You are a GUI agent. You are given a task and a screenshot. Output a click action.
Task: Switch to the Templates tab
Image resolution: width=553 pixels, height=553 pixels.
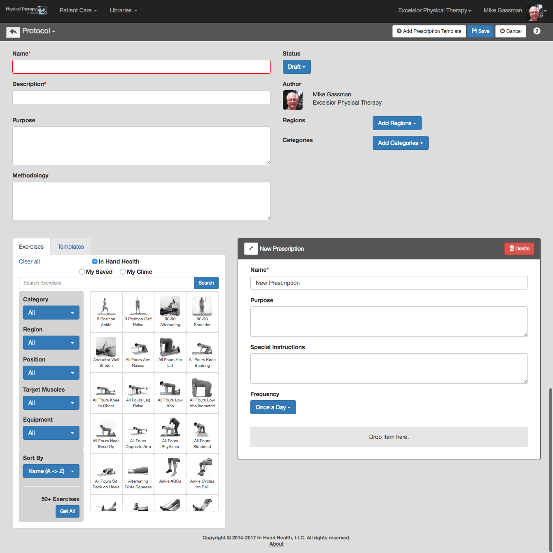(70, 247)
